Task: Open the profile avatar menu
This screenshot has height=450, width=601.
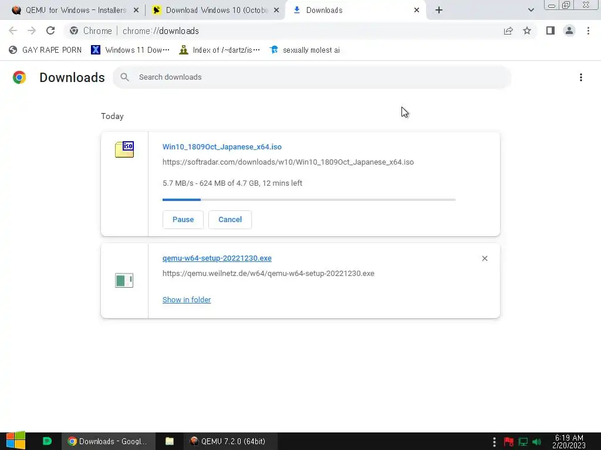Action: 569,30
